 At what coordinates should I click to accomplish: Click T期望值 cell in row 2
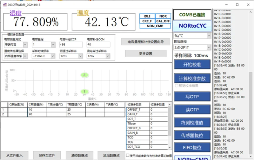pos(76,114)
